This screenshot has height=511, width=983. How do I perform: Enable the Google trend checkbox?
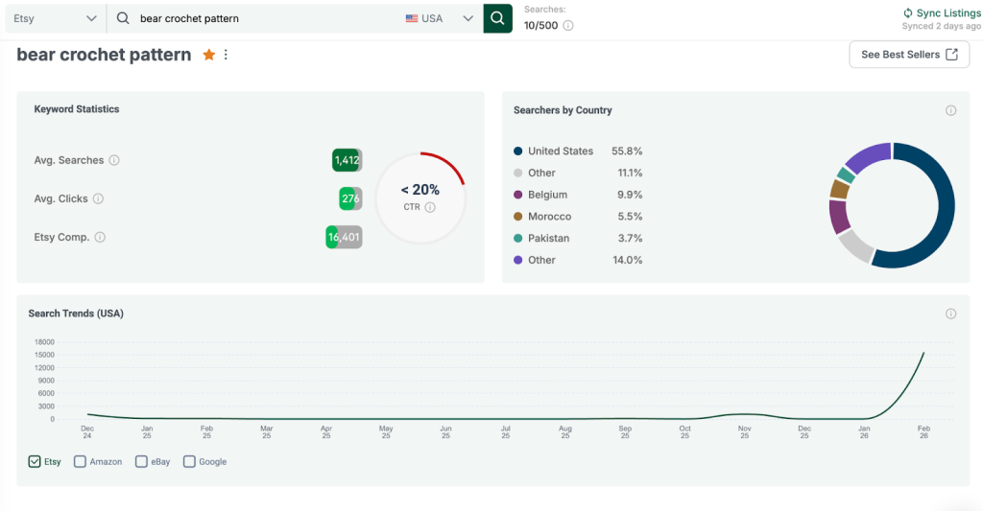click(x=189, y=461)
